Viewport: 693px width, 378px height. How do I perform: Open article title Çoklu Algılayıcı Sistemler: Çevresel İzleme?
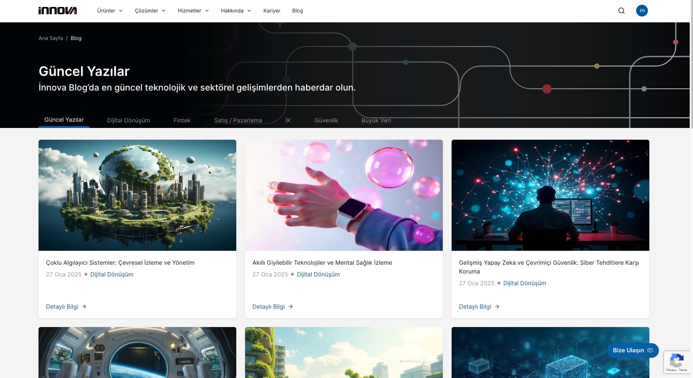[120, 263]
